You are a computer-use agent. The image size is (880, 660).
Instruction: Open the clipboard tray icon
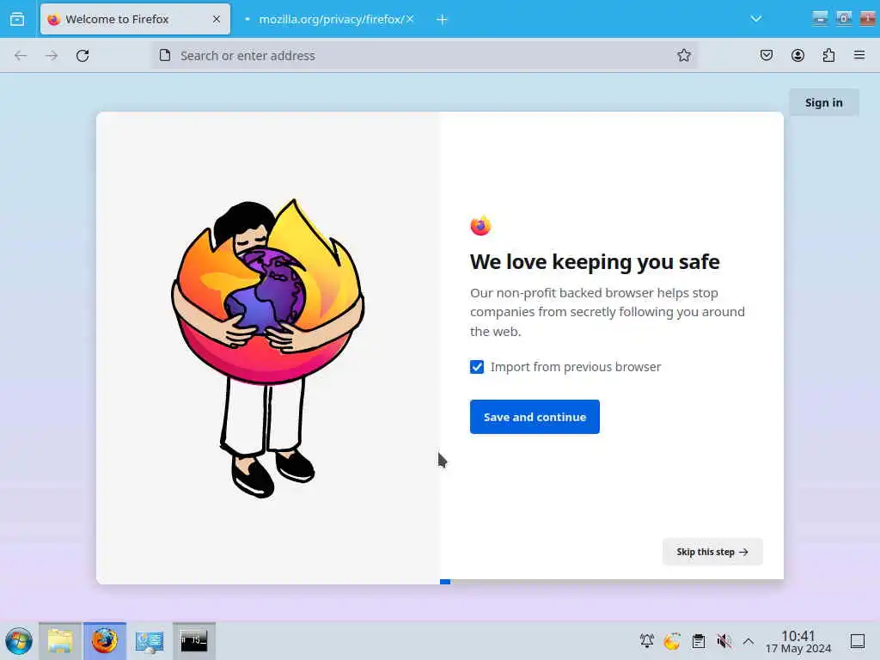(698, 641)
